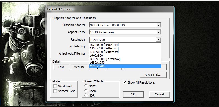The height and width of the screenshot is (107, 219).
Task: Select 1024x640 [Letterbox] resolution
Action: (x=125, y=45)
